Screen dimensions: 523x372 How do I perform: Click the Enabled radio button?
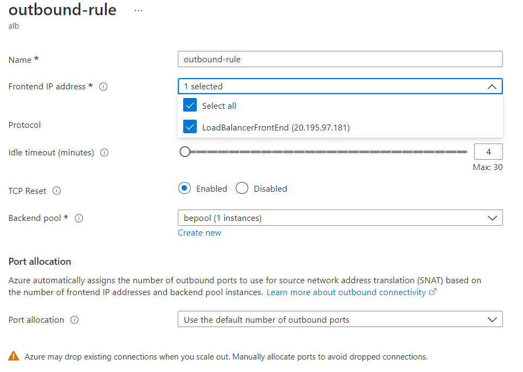click(183, 188)
